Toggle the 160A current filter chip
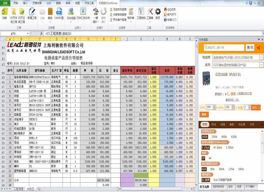The height and width of the screenshot is (192, 264). point(205,136)
